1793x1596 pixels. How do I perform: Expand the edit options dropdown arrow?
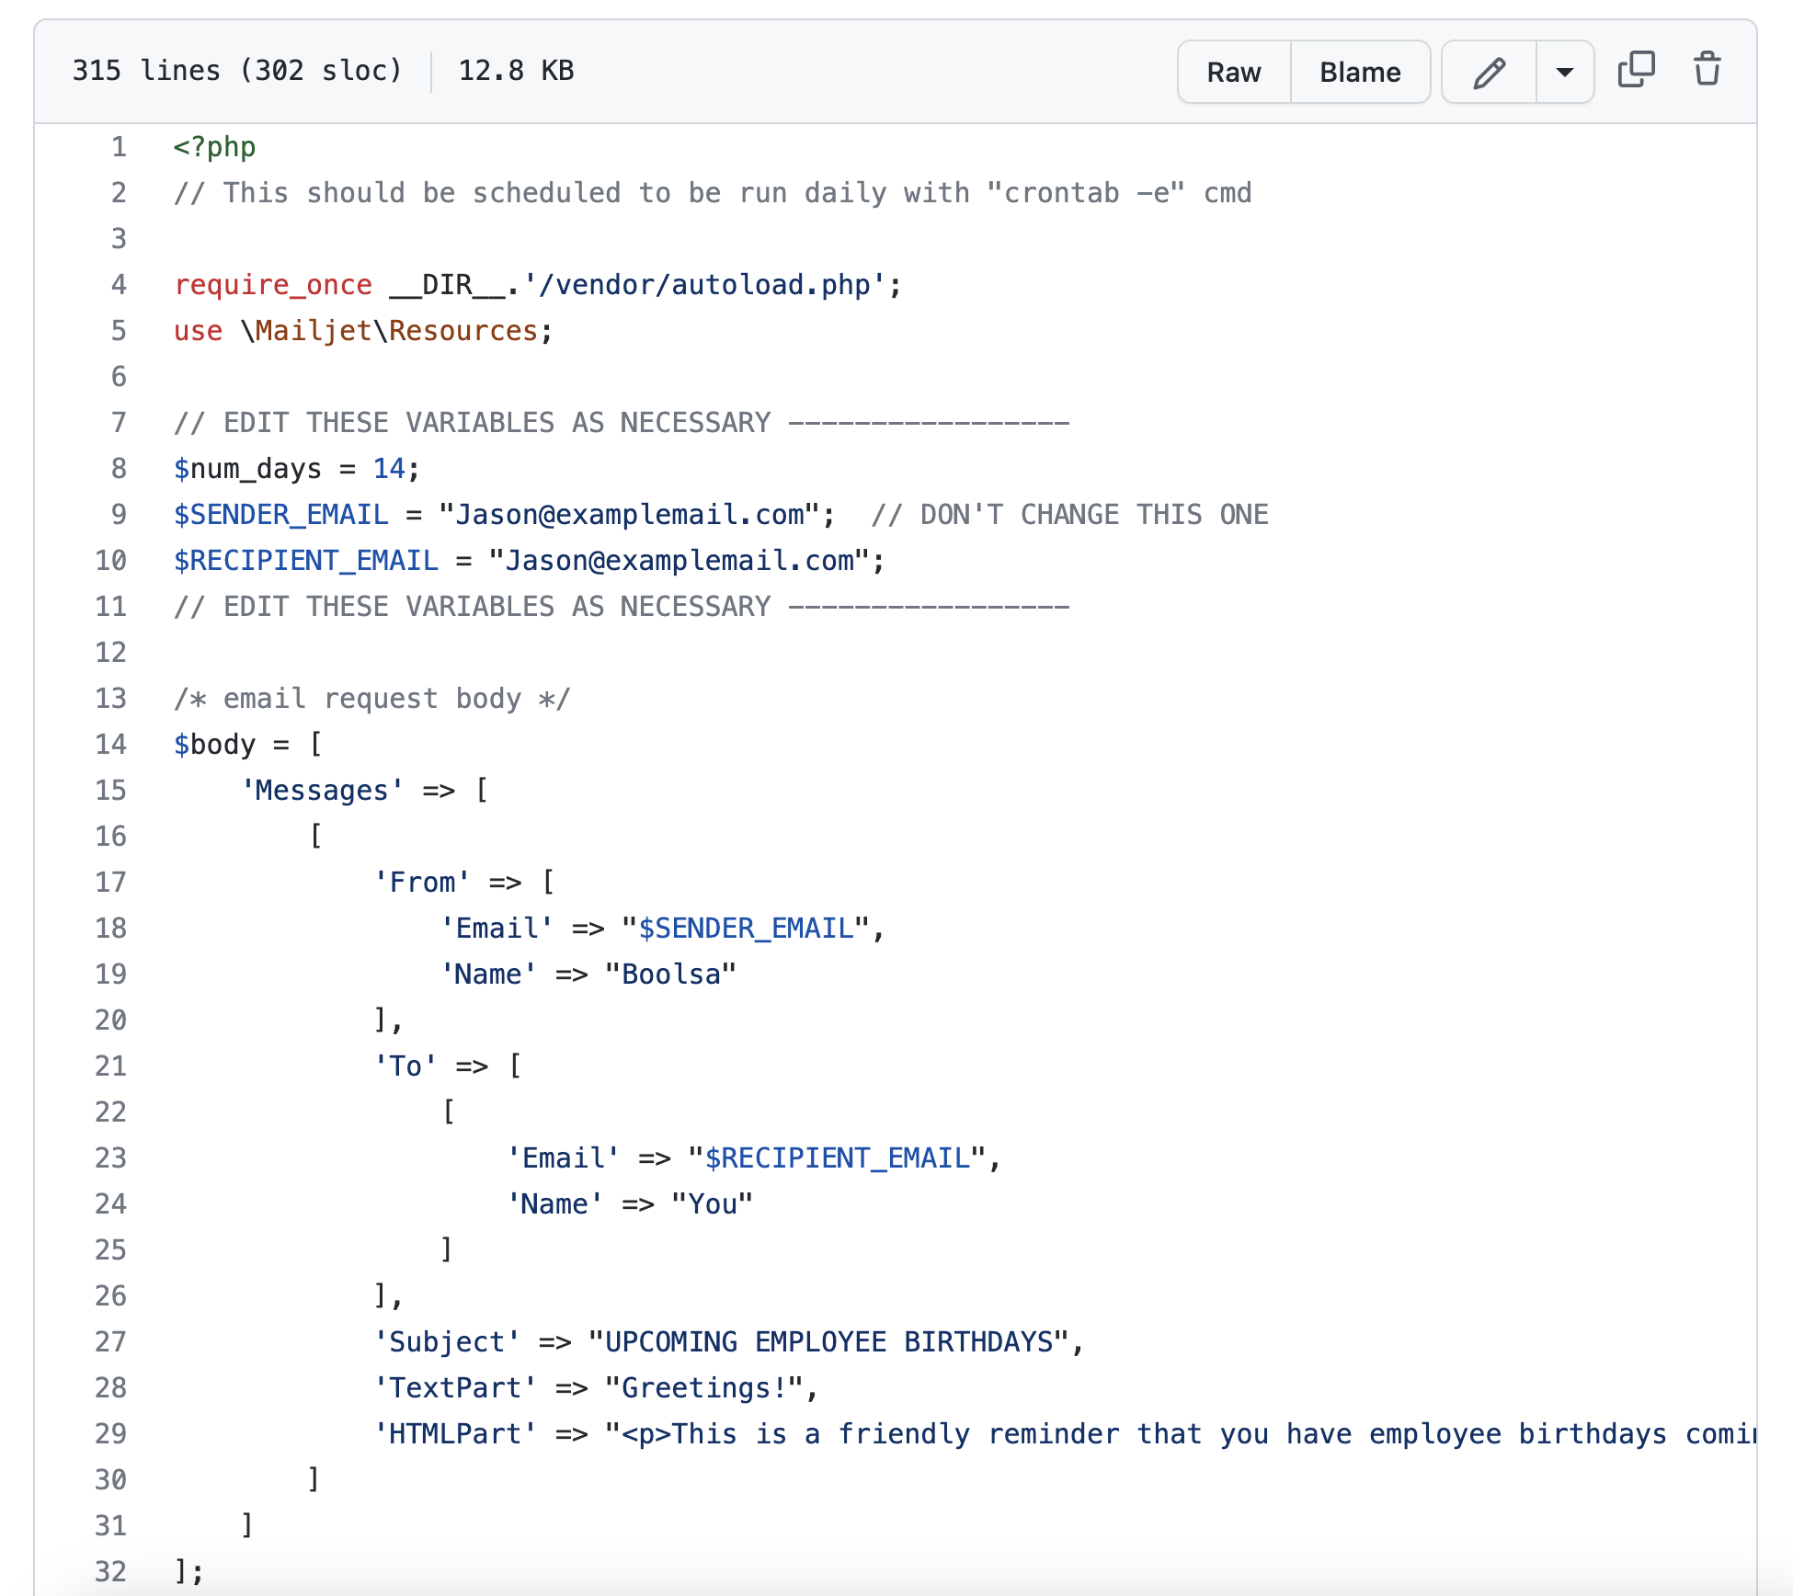click(1563, 72)
